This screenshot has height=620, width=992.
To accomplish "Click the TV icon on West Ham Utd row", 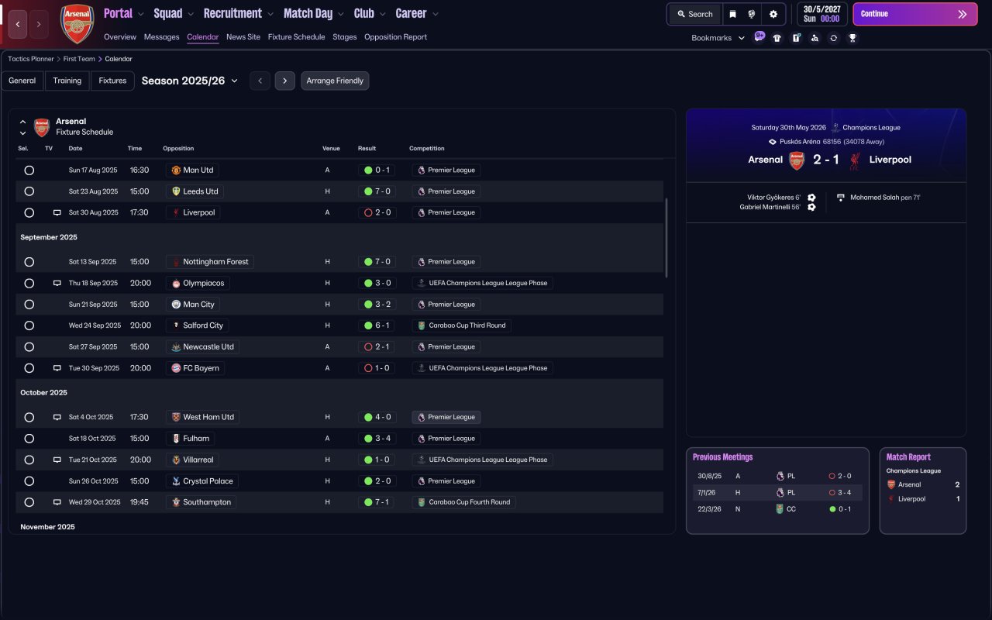I will tap(57, 417).
